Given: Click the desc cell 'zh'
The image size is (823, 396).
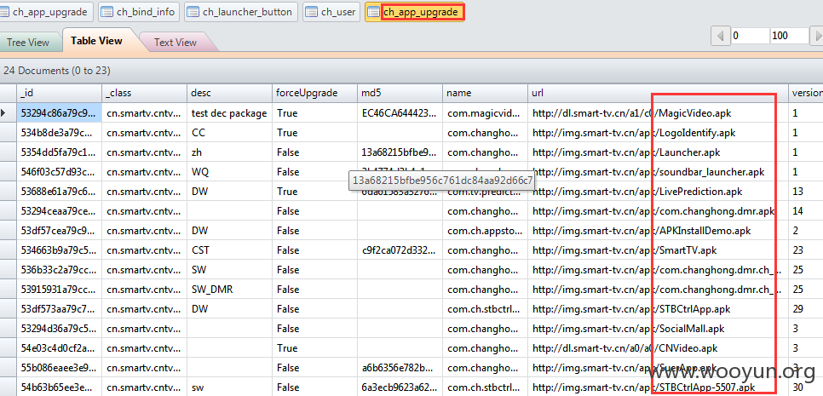Looking at the screenshot, I should pos(230,152).
